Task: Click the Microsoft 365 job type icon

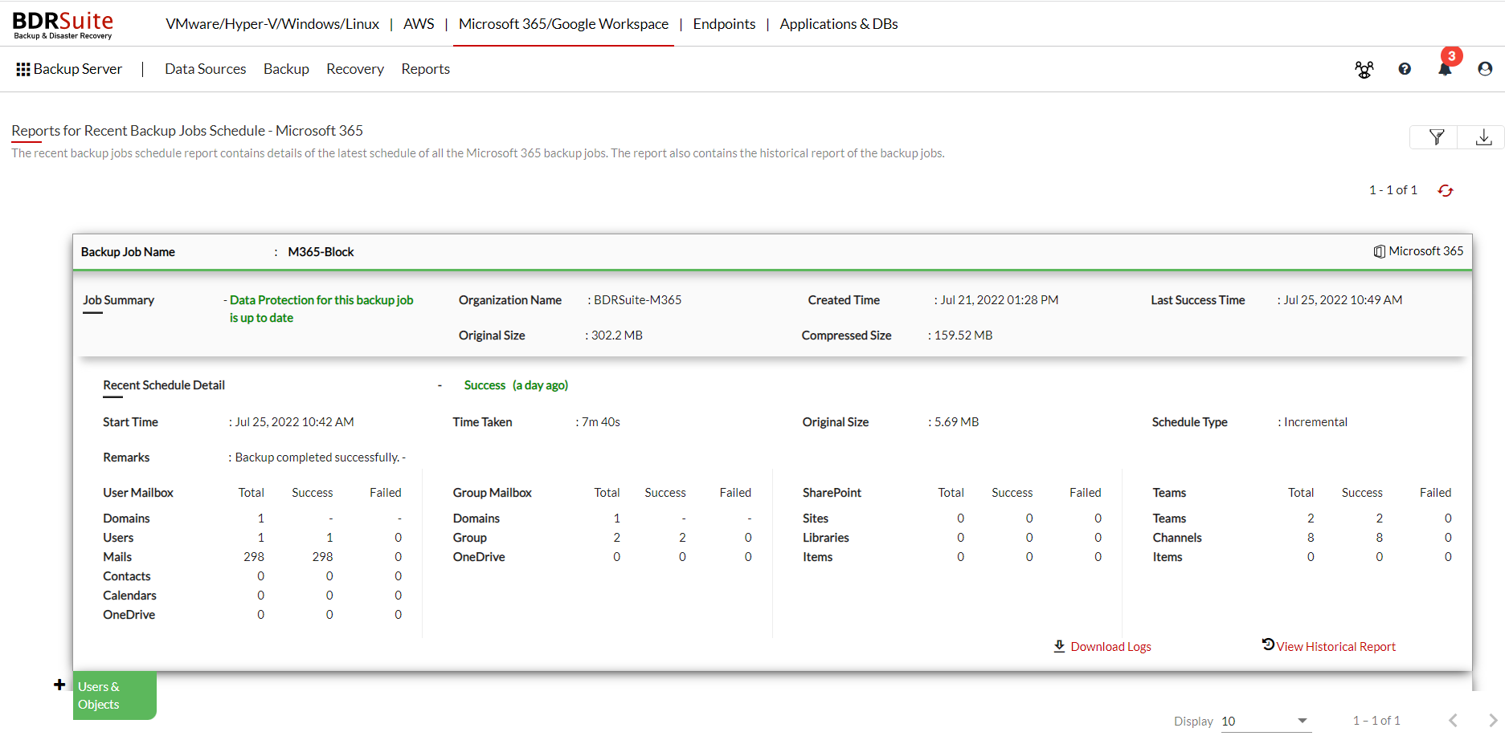Action: (x=1379, y=251)
